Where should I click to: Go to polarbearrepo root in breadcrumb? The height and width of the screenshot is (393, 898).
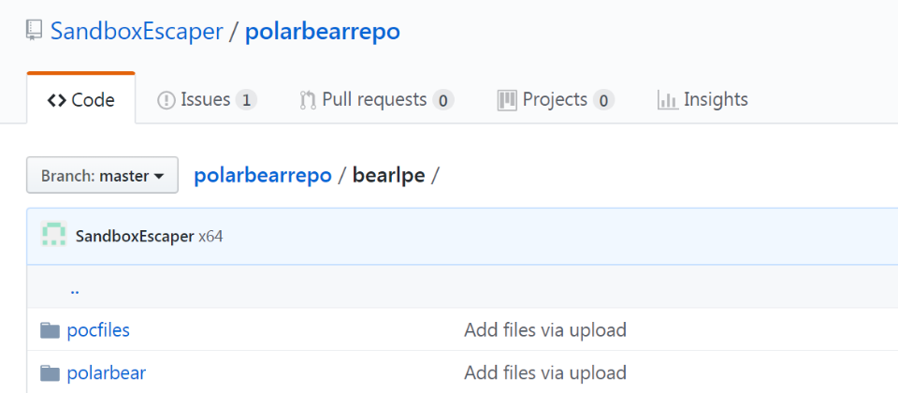[263, 175]
